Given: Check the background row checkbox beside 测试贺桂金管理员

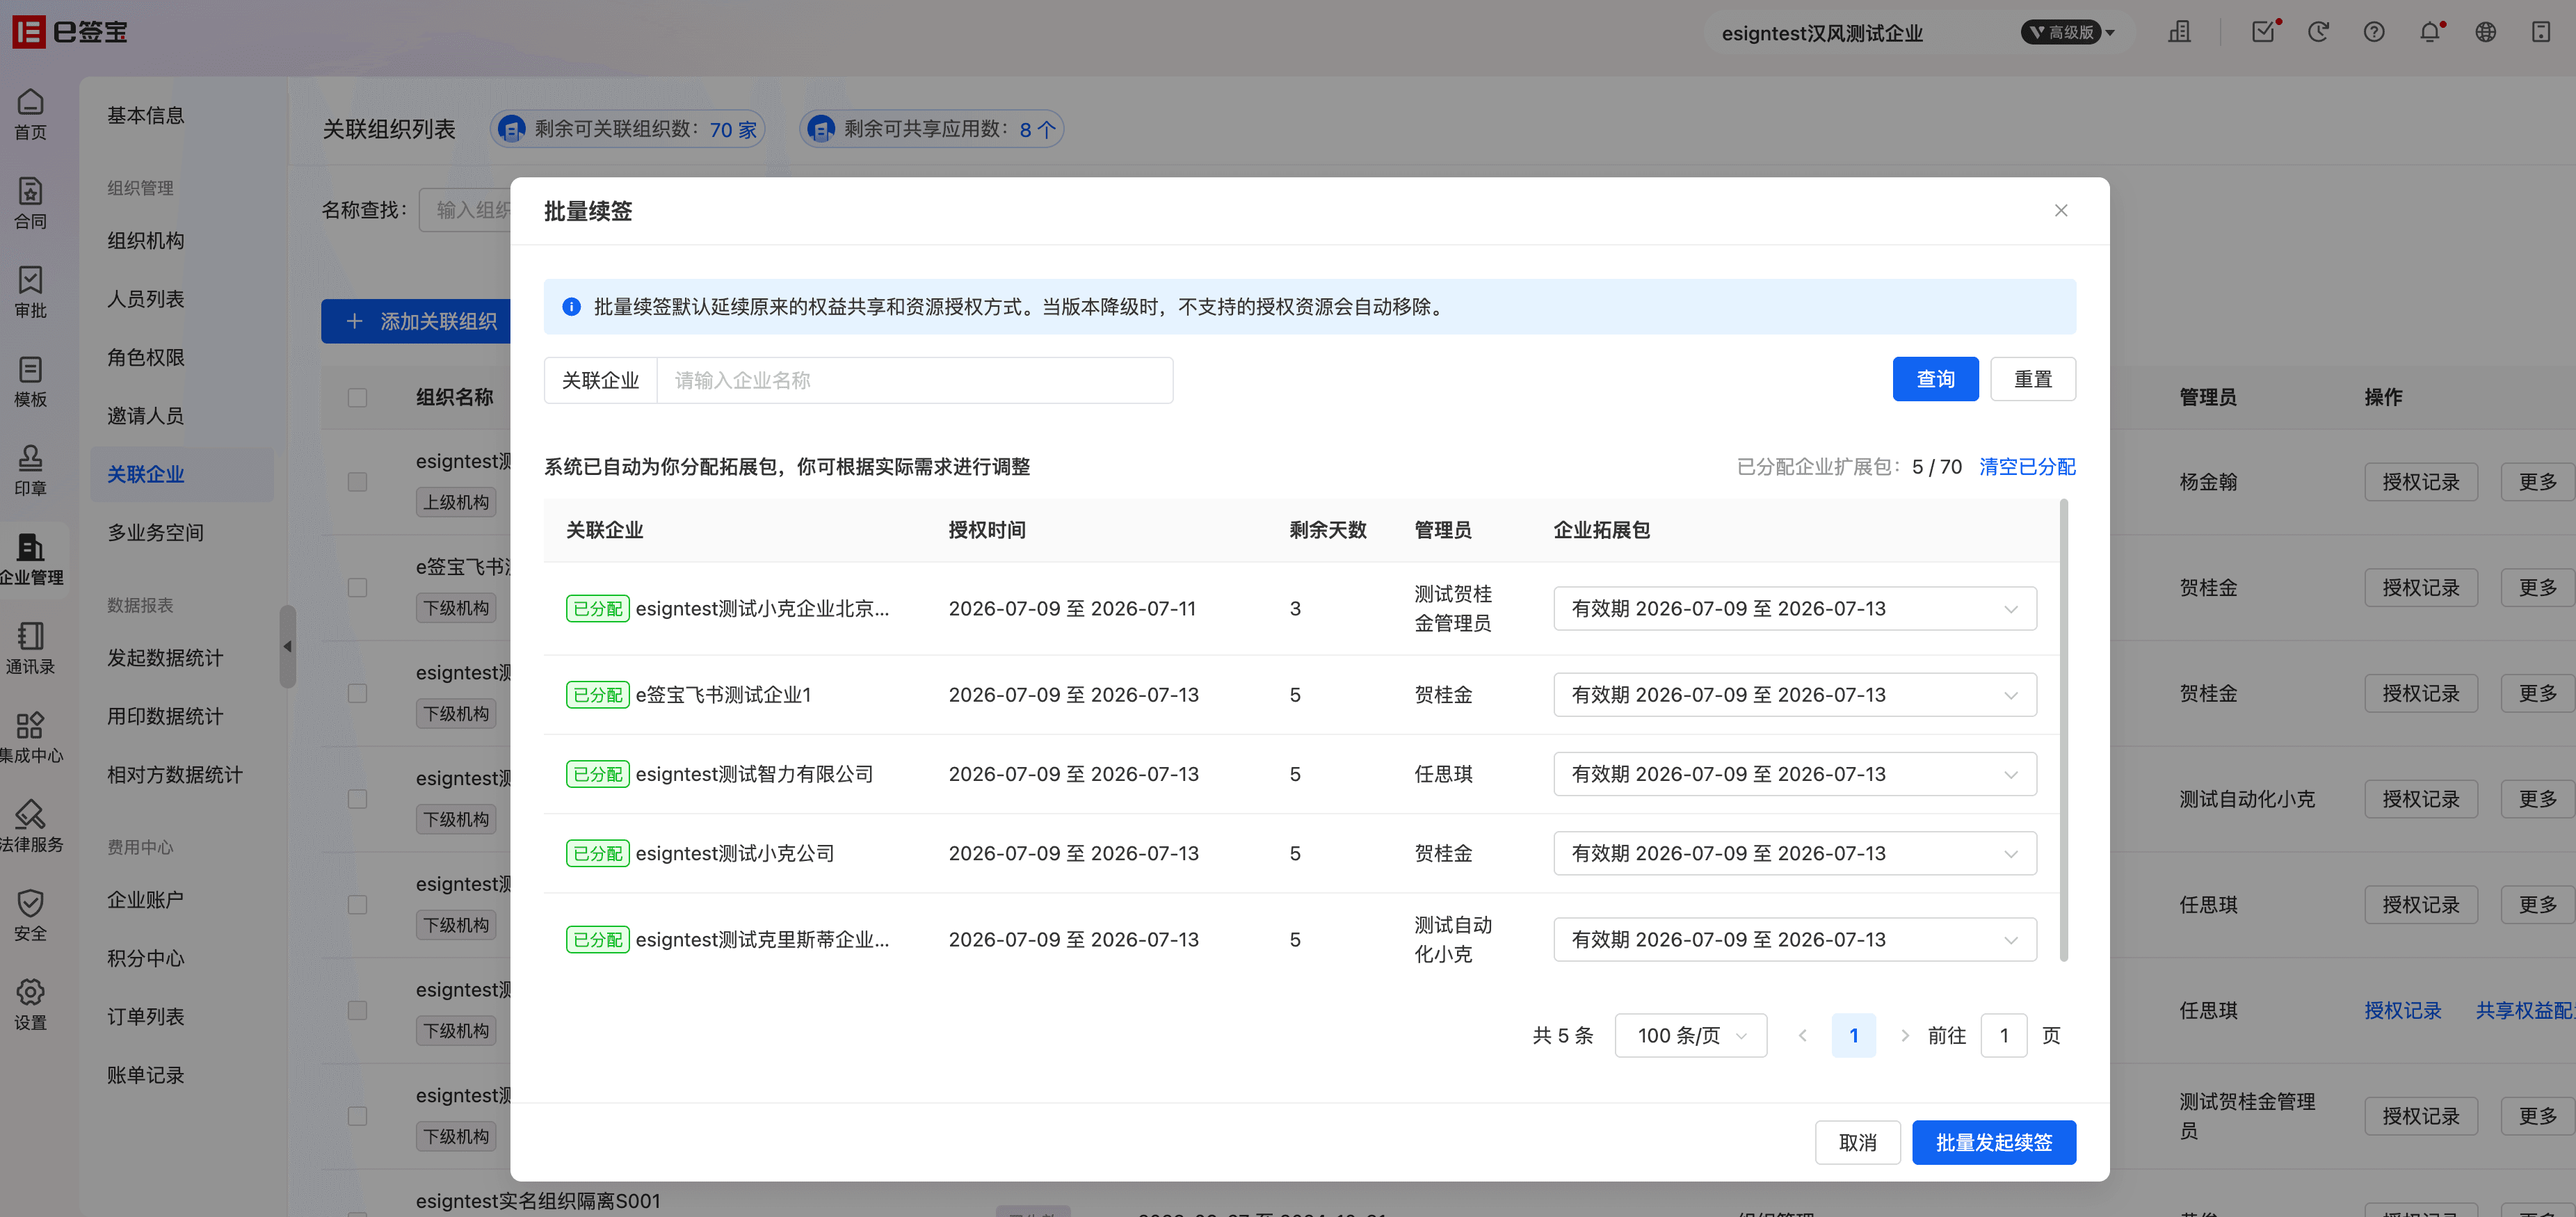Looking at the screenshot, I should [x=357, y=1116].
